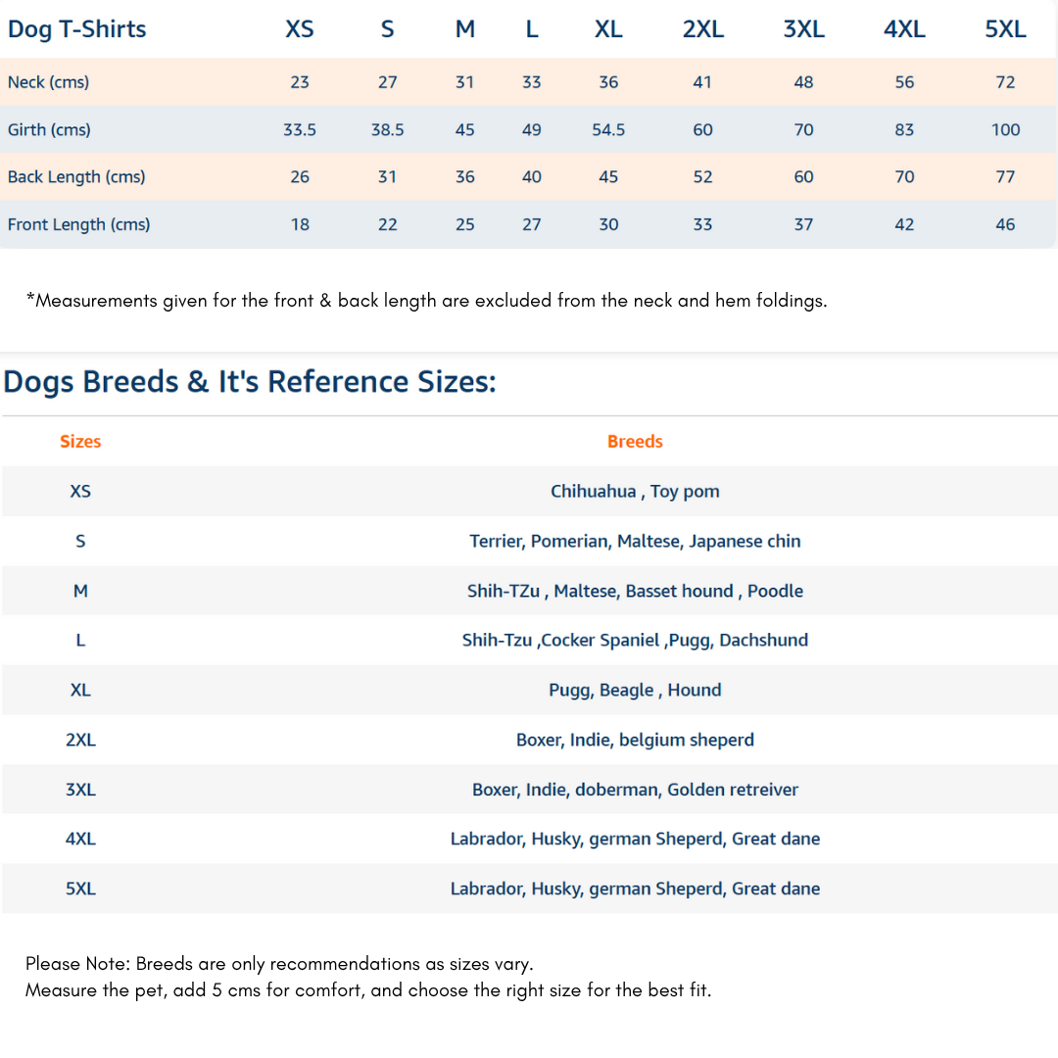Select the Chihuahua, Toy pom breeds row
Screen dimensions: 1058x1058
(x=635, y=492)
